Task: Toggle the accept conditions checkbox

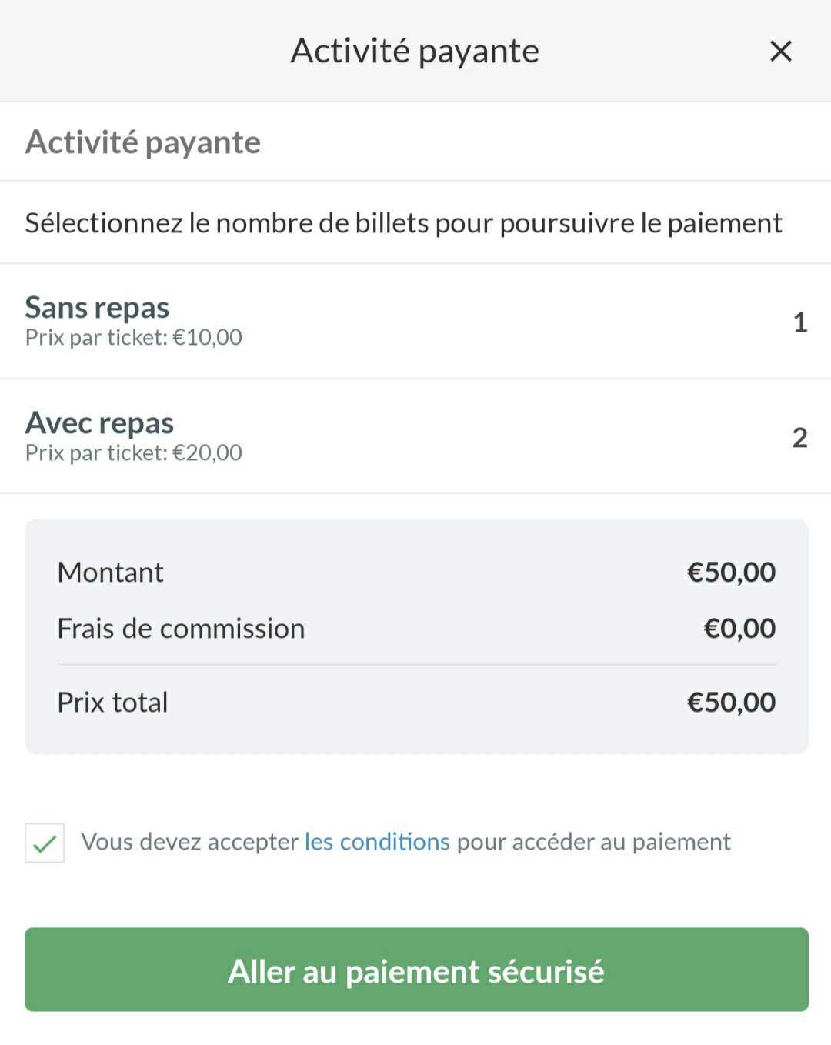Action: click(x=45, y=843)
